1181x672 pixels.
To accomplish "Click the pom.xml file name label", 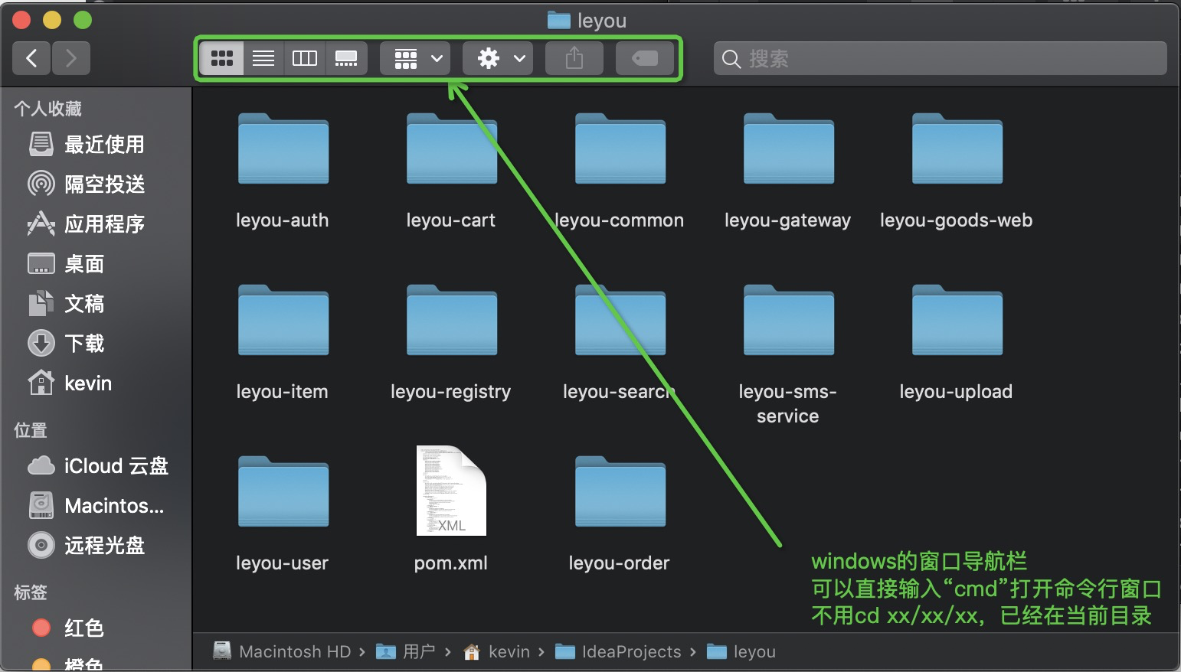I will (451, 563).
